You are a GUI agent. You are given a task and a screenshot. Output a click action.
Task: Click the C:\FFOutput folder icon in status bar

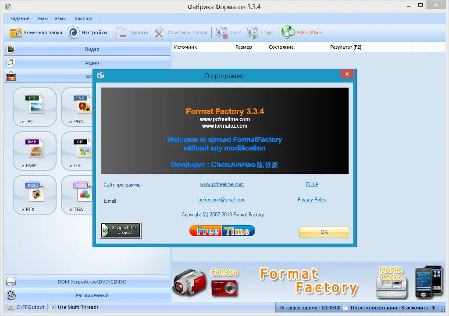pyautogui.click(x=11, y=307)
